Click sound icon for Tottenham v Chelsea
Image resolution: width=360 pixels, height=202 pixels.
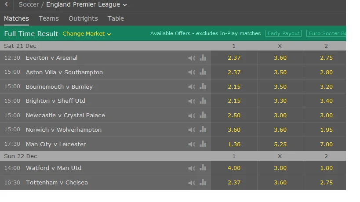[x=192, y=183]
